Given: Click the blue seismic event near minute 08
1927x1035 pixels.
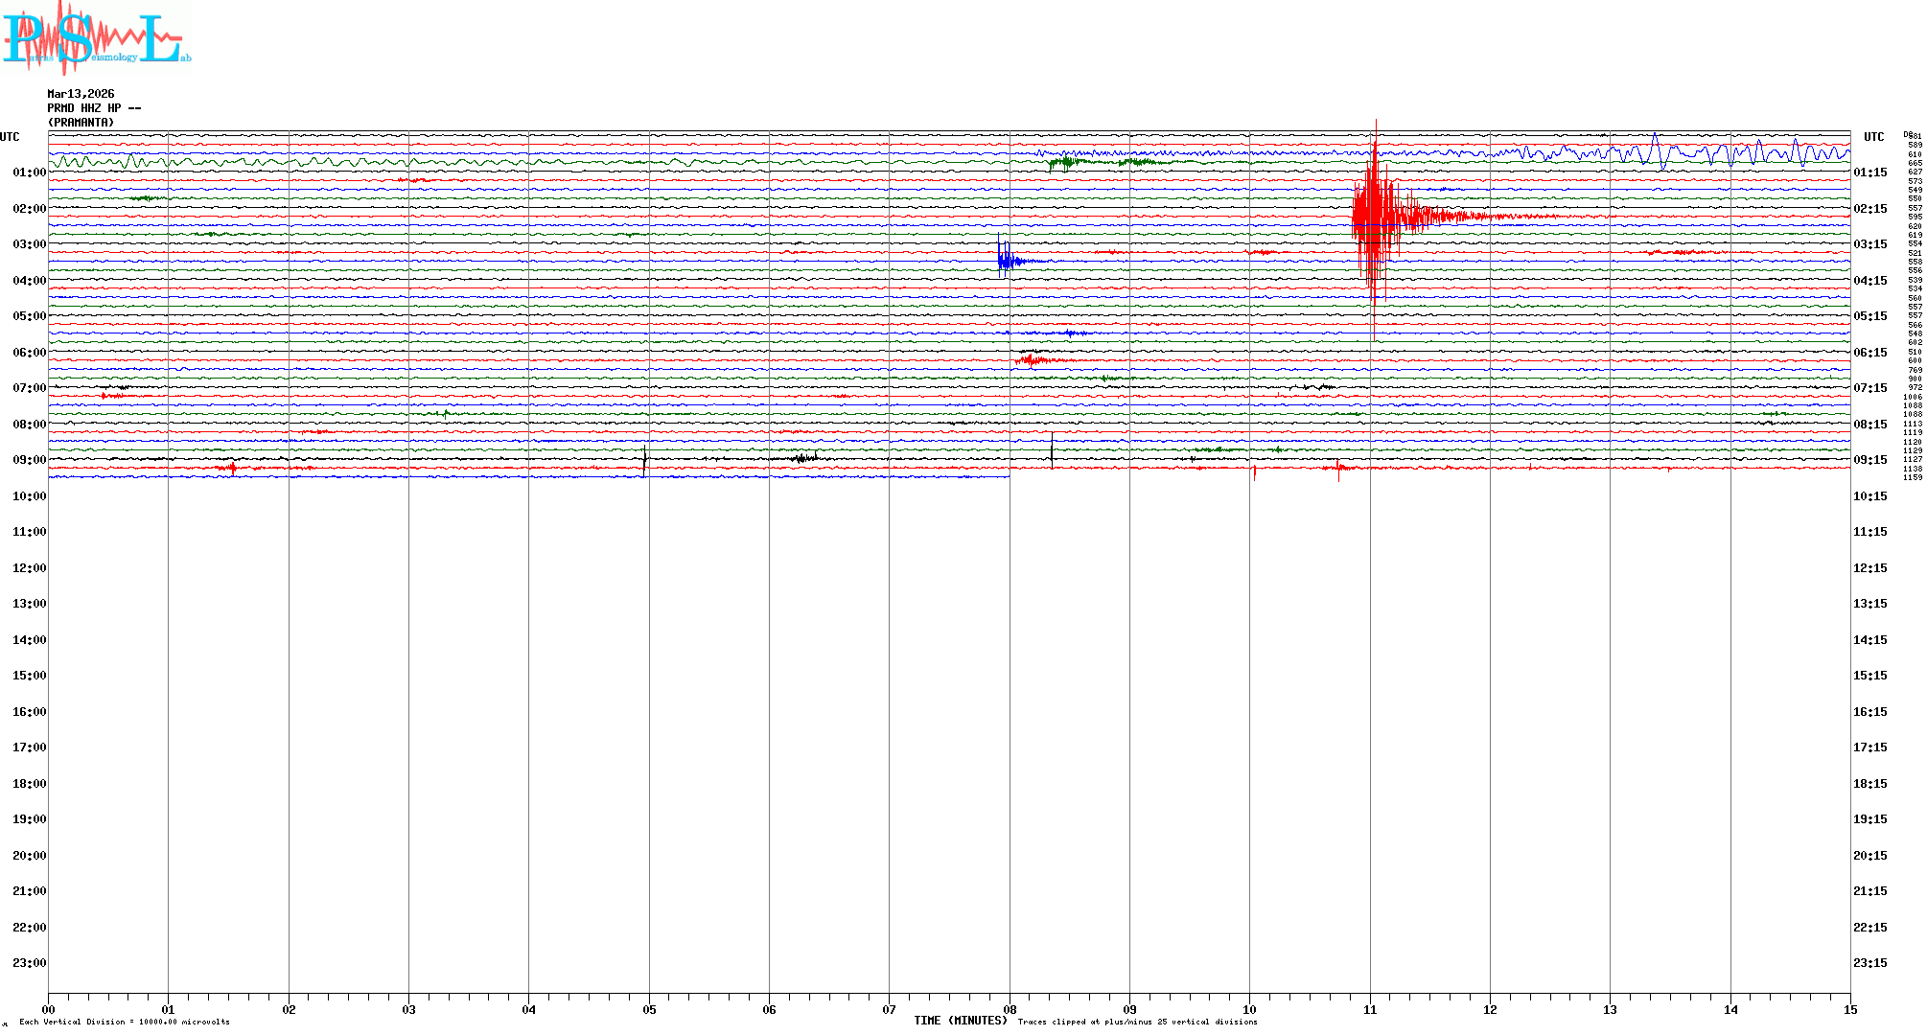Looking at the screenshot, I should [1005, 260].
